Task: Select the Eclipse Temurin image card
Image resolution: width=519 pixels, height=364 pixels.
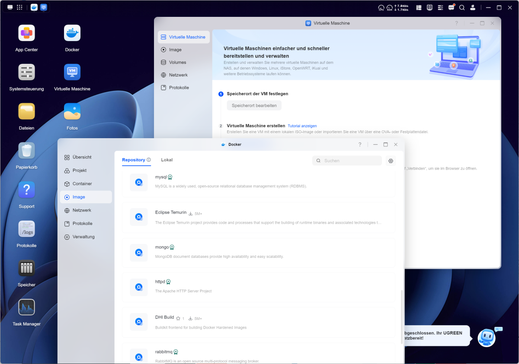Action: click(259, 218)
